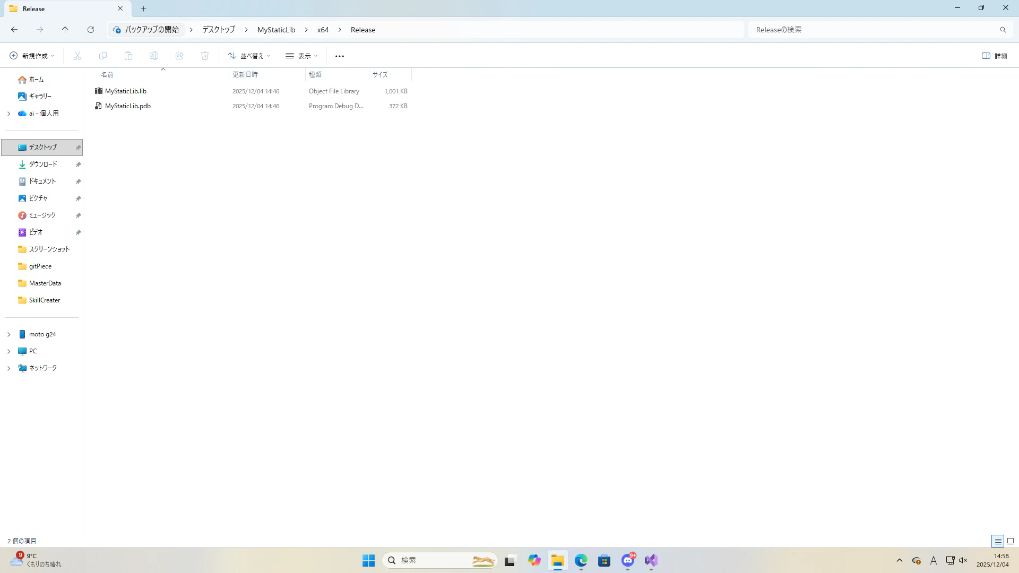Click the Delete trash icon in toolbar

pyautogui.click(x=205, y=56)
